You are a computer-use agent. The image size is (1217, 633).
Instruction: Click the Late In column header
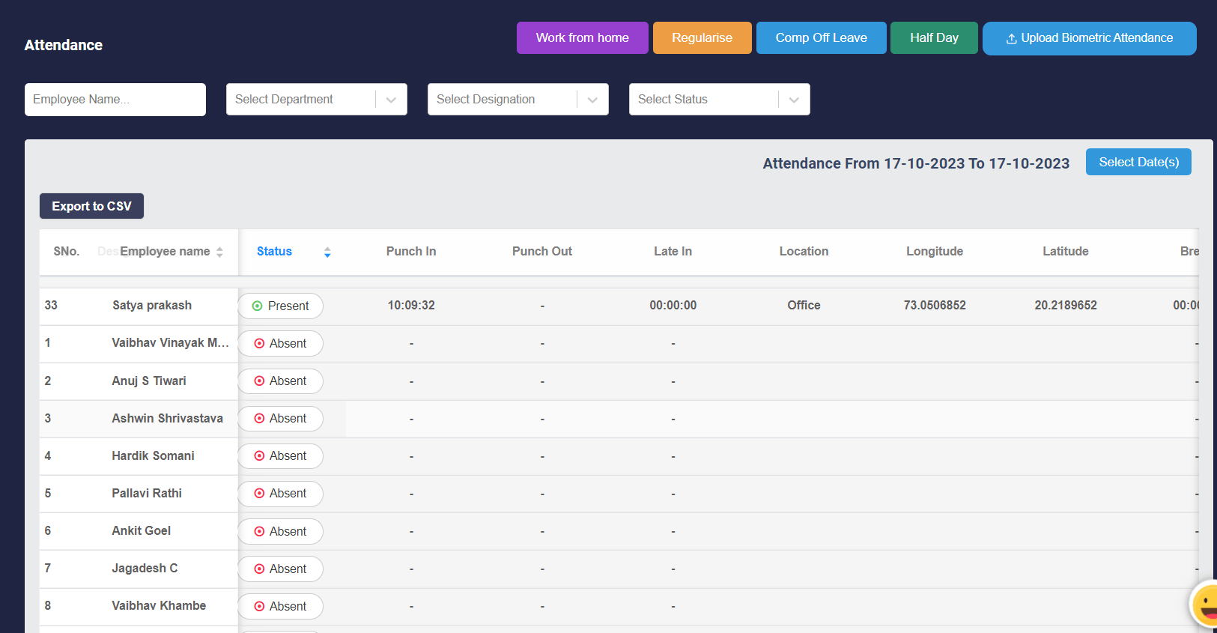(x=673, y=252)
